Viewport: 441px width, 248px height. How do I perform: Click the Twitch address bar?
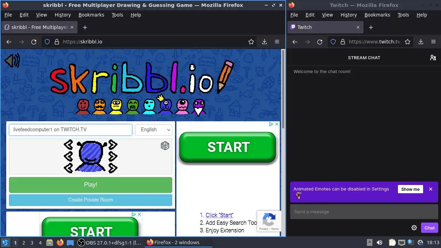tap(370, 42)
